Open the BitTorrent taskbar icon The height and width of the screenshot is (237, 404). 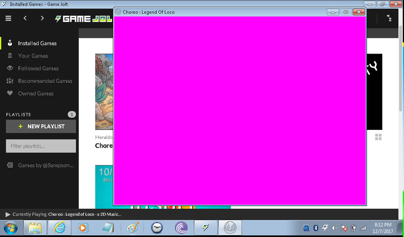tap(181, 228)
